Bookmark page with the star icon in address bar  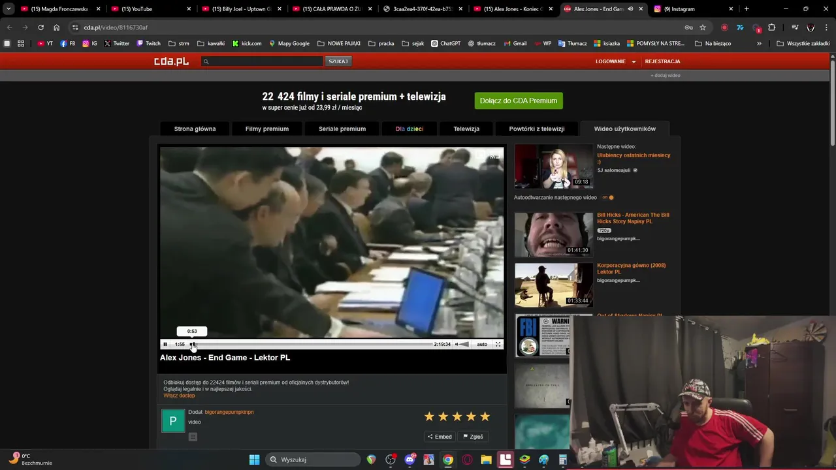[703, 27]
